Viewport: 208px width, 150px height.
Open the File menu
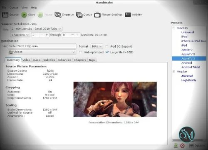pyautogui.click(x=4, y=7)
